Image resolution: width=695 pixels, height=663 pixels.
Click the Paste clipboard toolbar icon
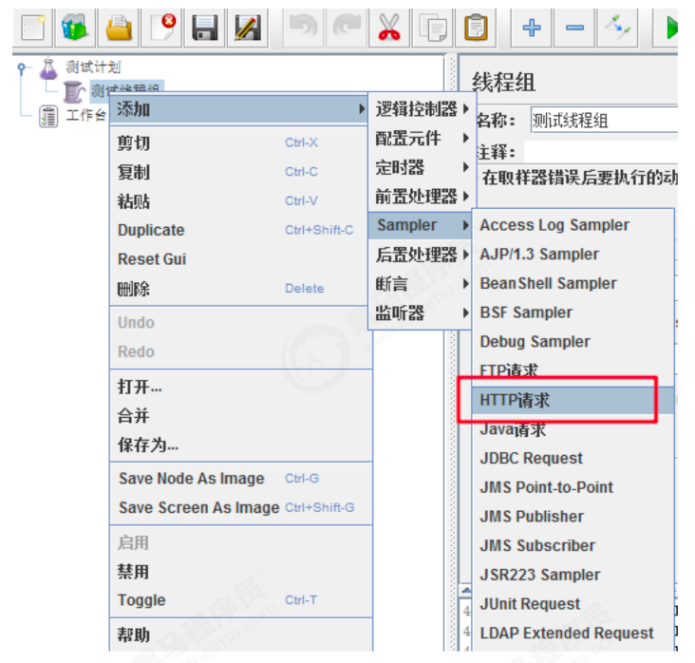pyautogui.click(x=477, y=28)
